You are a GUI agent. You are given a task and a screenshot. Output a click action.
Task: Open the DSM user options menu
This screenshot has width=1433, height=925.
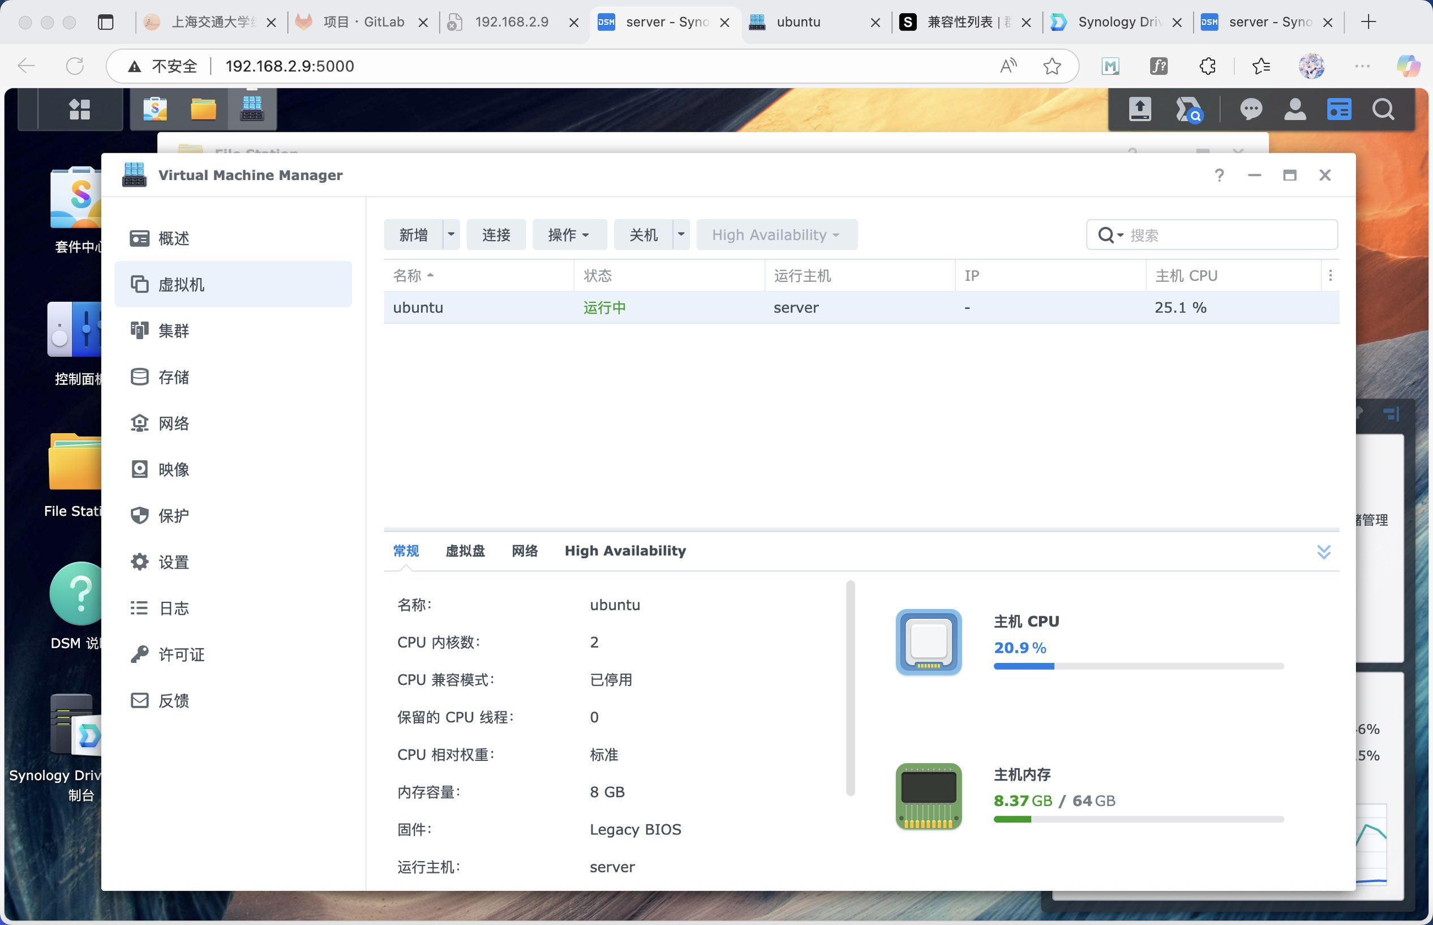tap(1295, 109)
